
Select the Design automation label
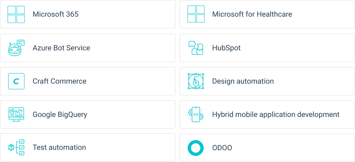pyautogui.click(x=243, y=81)
